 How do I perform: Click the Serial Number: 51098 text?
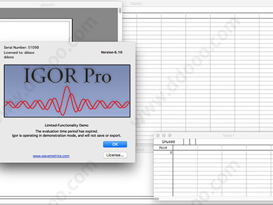(21, 47)
